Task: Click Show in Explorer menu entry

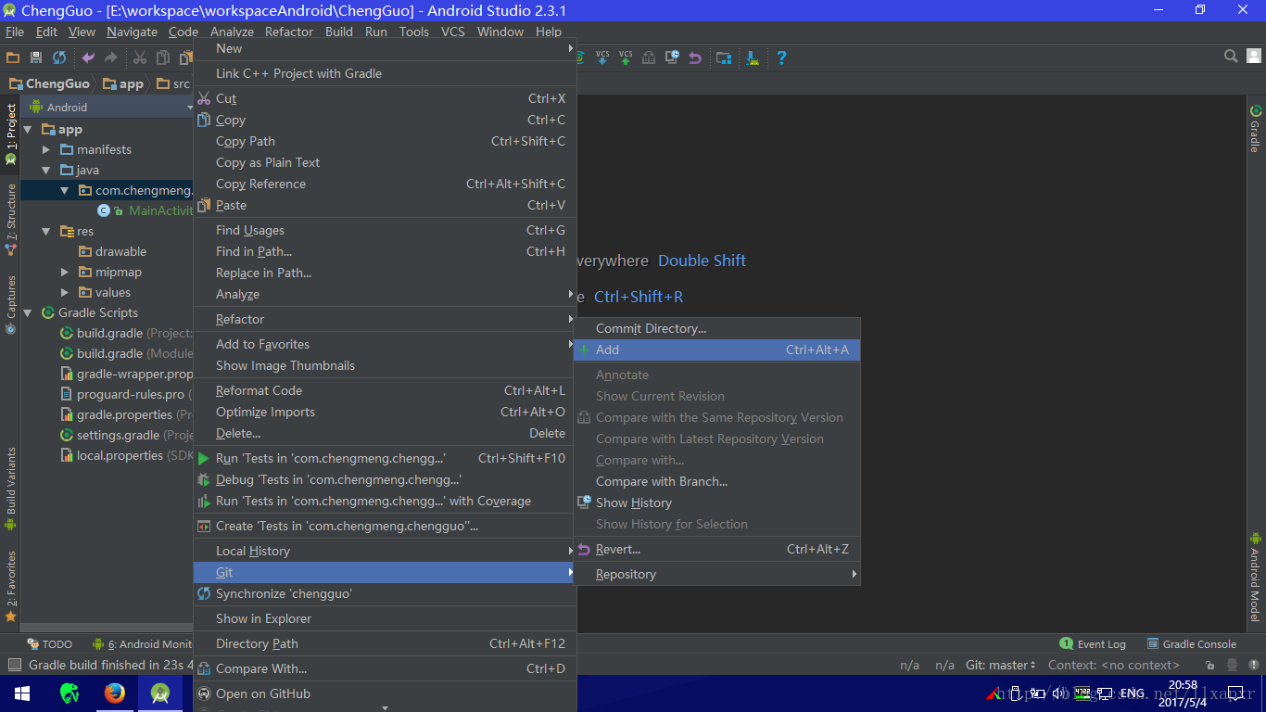Action: pyautogui.click(x=385, y=618)
